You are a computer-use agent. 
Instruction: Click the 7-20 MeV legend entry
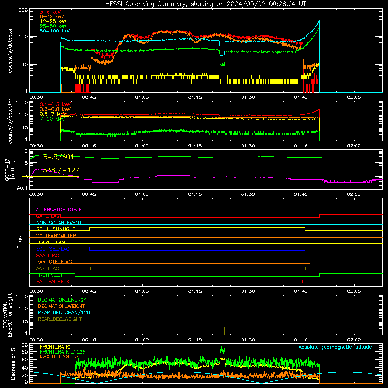[52, 119]
